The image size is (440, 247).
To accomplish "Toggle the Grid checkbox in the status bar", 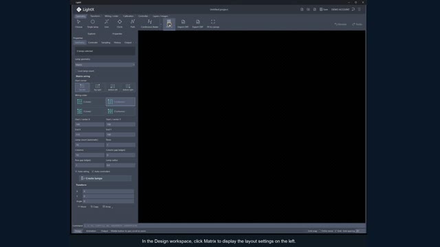I will [x=335, y=231].
